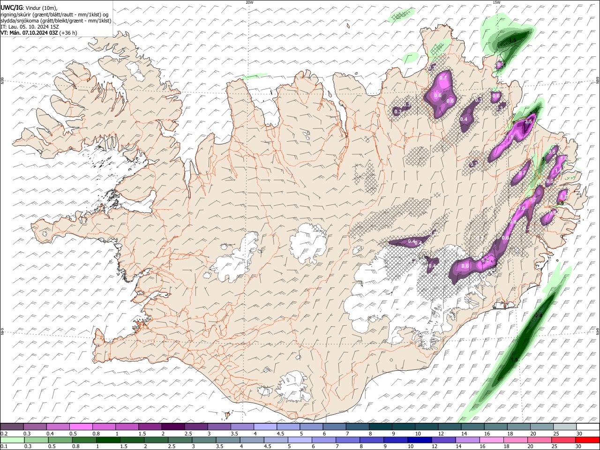The image size is (600, 450).
Task: Pick green-scale swatch between 0.8 and 1
Action: pyautogui.click(x=84, y=440)
